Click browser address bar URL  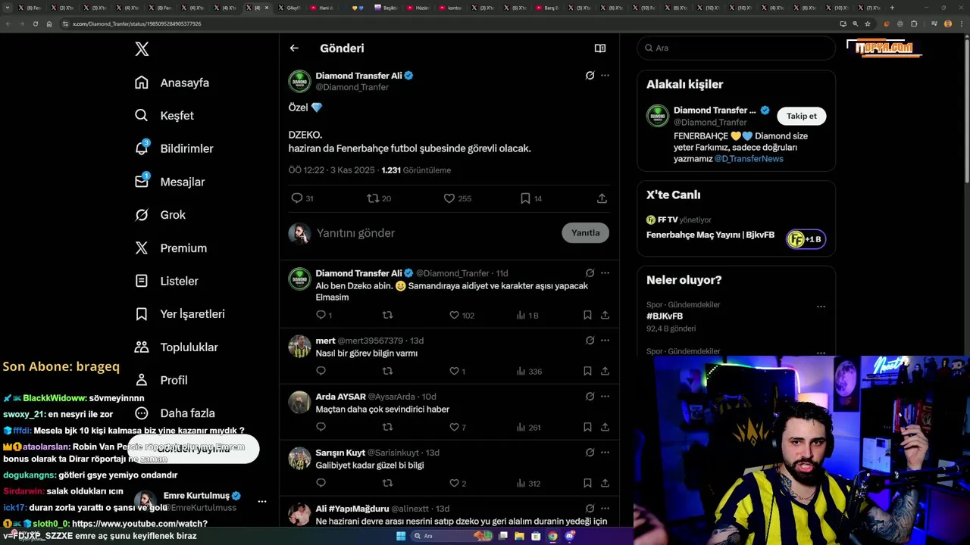coord(136,23)
